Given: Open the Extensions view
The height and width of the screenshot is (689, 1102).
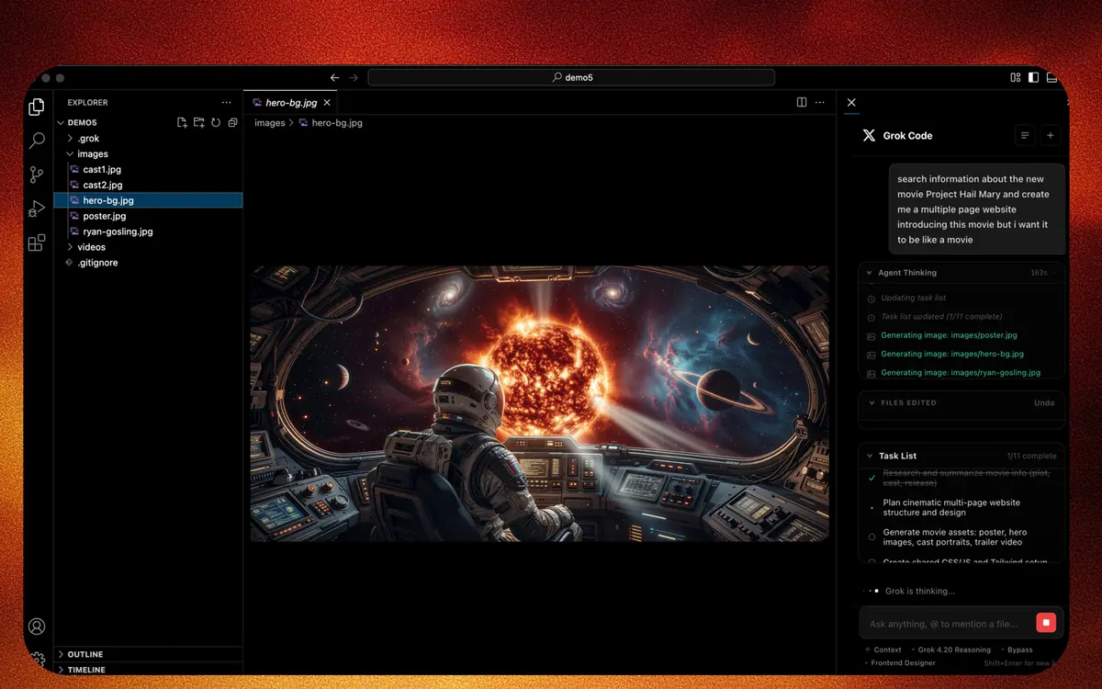Looking at the screenshot, I should coord(37,243).
